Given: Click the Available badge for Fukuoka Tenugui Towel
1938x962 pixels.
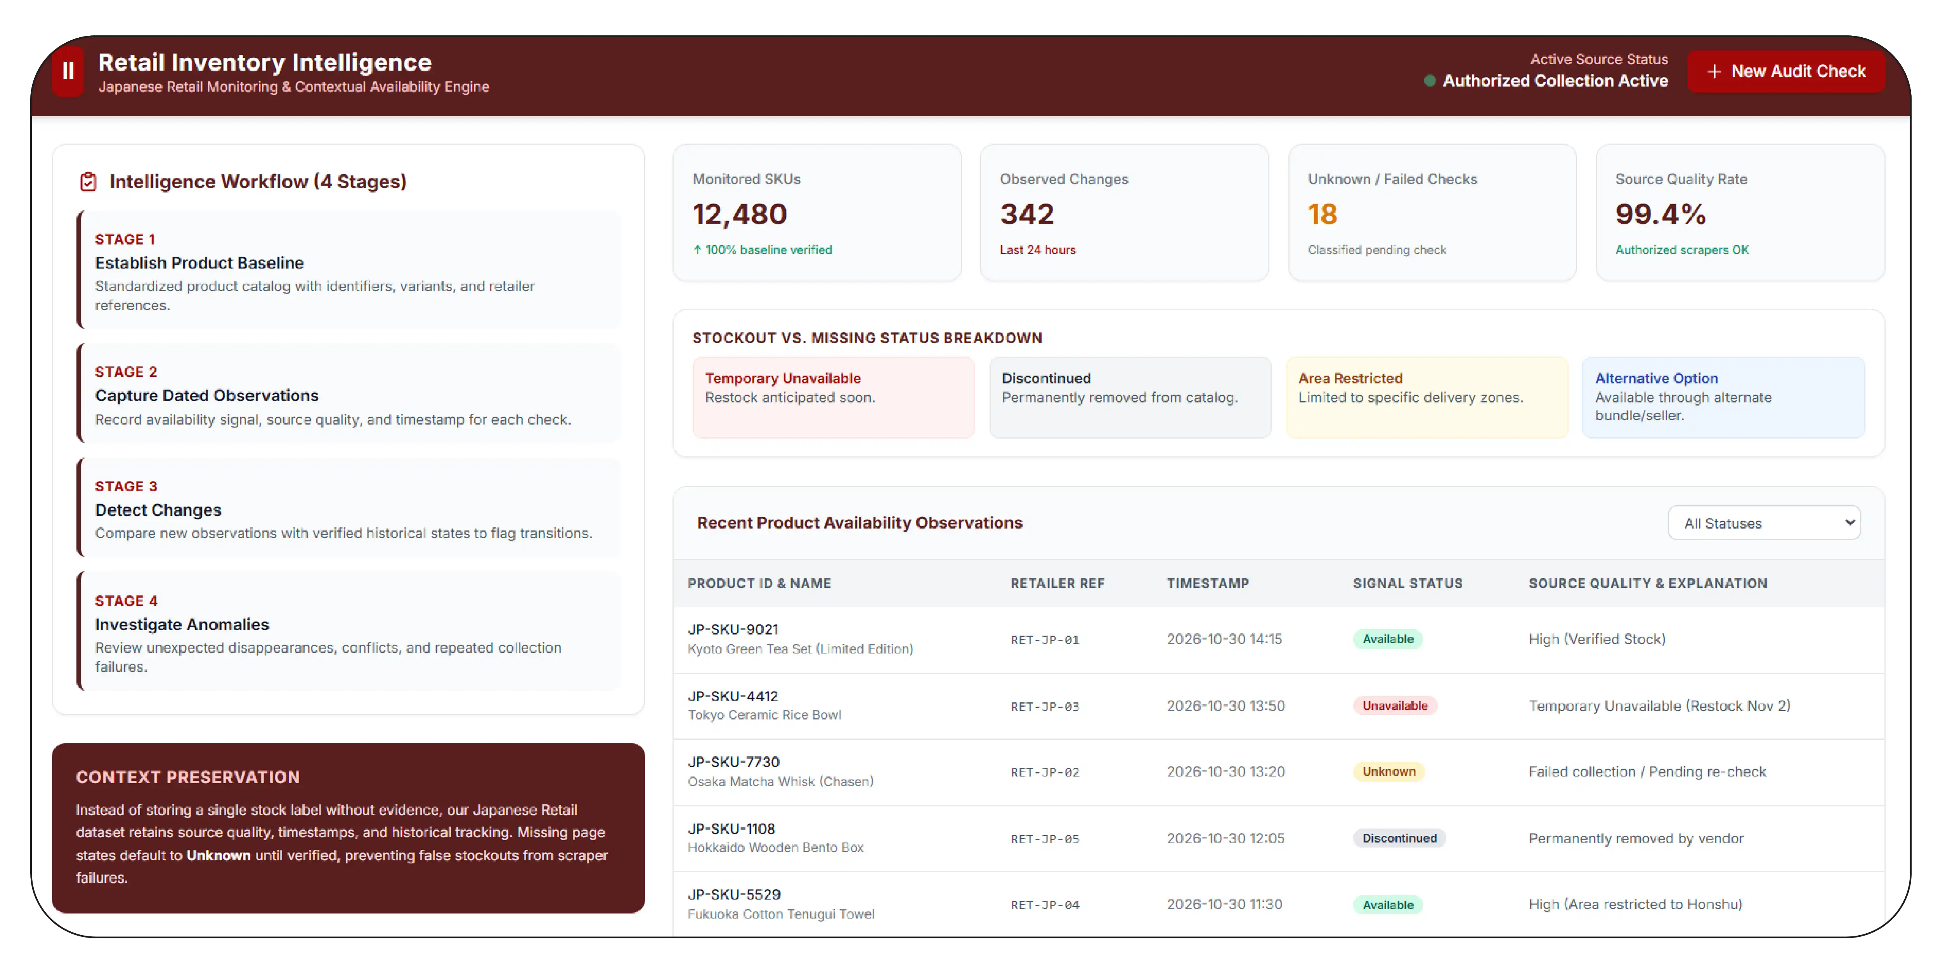Looking at the screenshot, I should [1387, 905].
